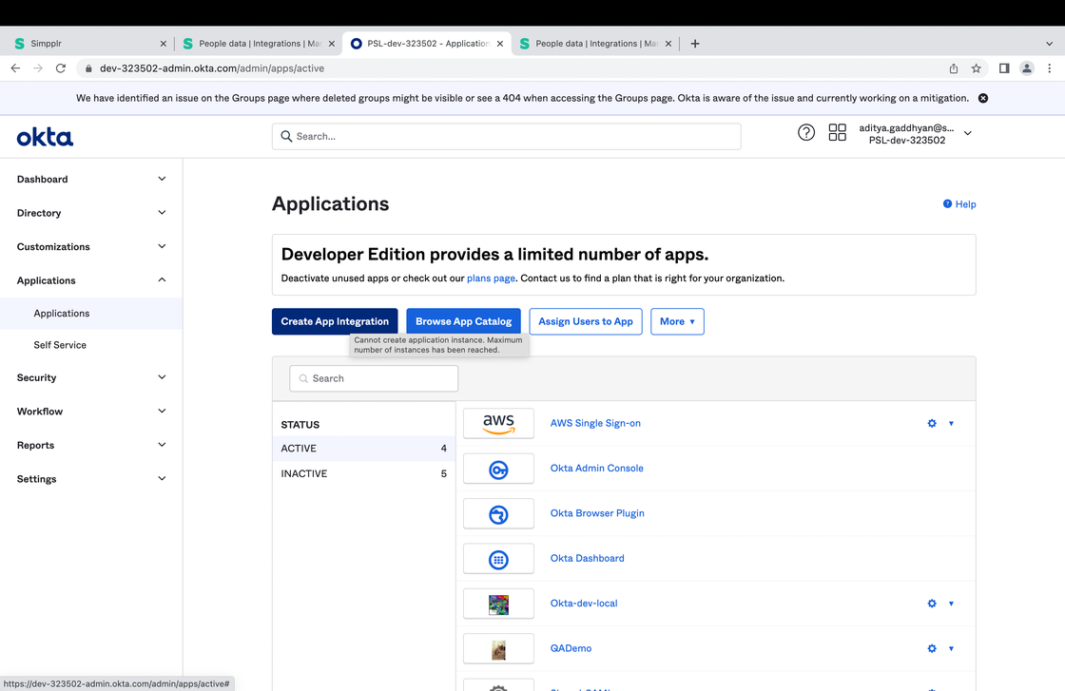Click the Okta Dashboard app icon
This screenshot has height=691, width=1065.
point(498,558)
